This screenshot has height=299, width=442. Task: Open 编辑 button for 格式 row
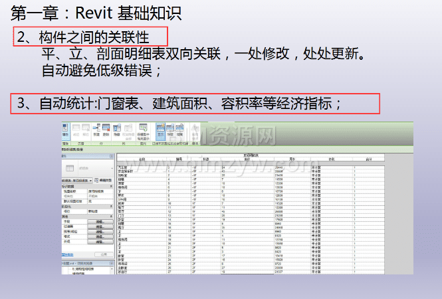(x=100, y=237)
